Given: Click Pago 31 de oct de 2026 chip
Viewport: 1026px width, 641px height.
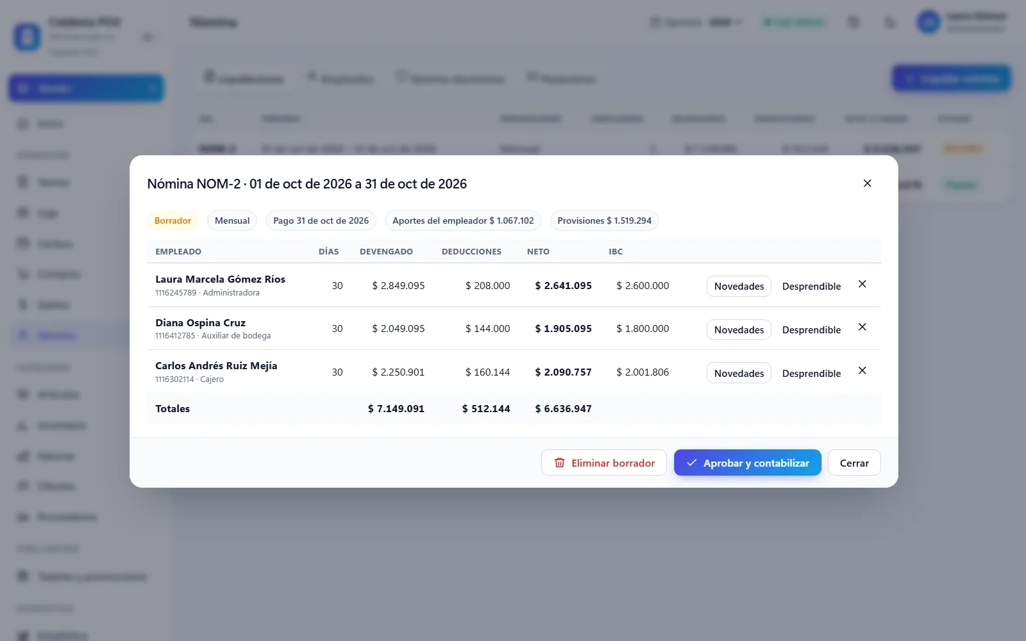Looking at the screenshot, I should click(321, 221).
